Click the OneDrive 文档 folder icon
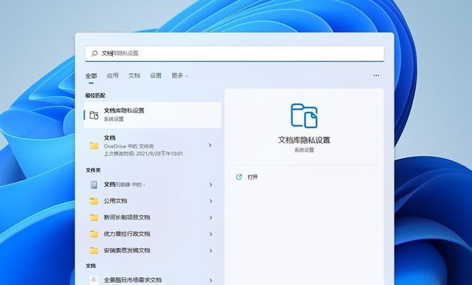472x285 pixels. point(94,146)
